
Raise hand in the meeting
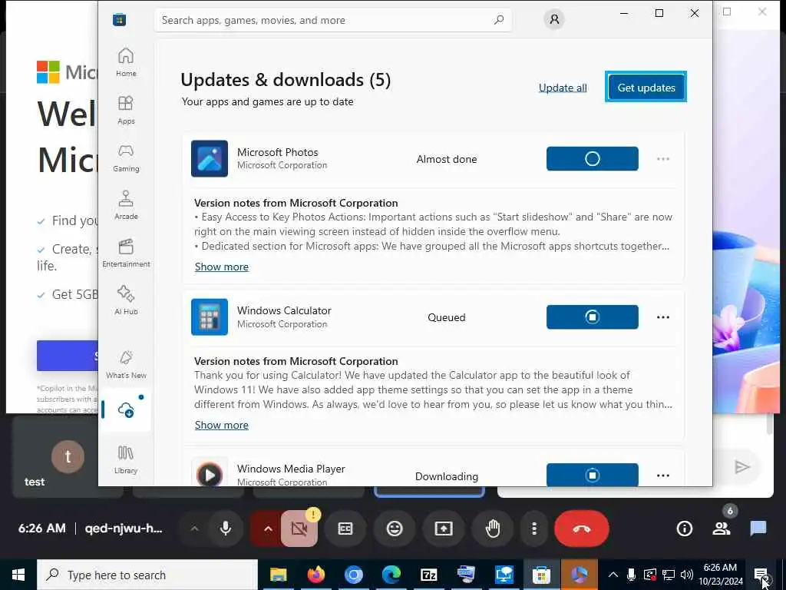[493, 529]
